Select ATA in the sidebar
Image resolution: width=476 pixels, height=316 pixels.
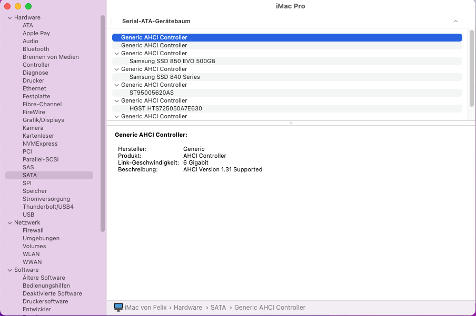coord(27,25)
